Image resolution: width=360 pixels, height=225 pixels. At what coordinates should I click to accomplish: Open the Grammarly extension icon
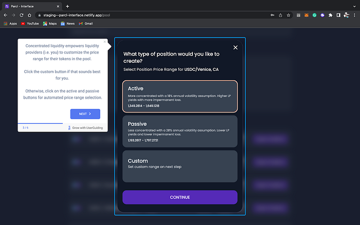(314, 15)
